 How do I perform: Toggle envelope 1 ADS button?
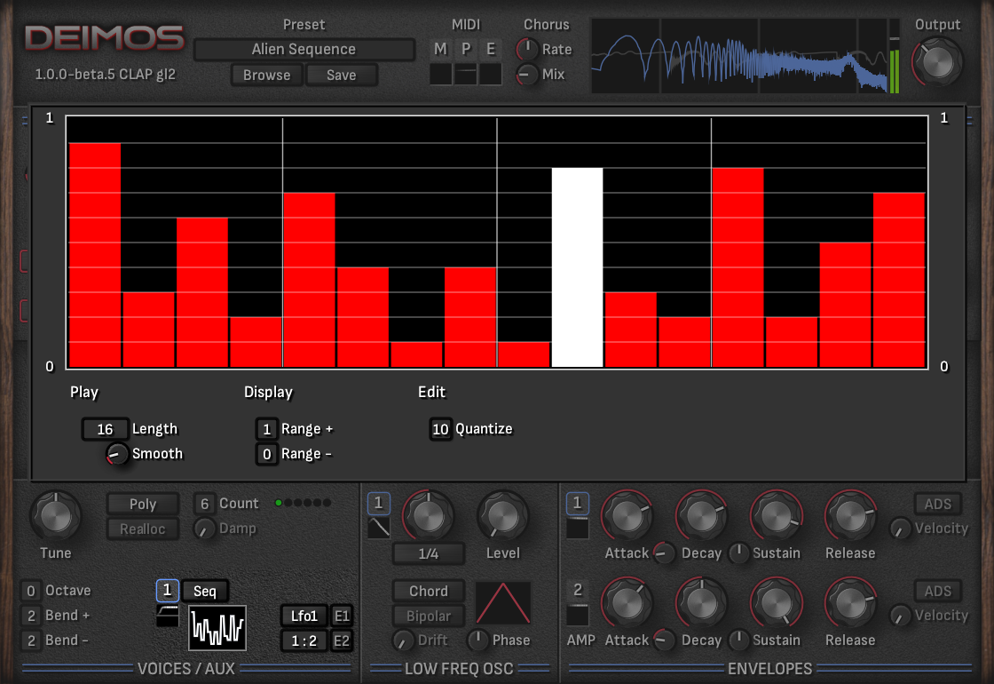tap(937, 504)
